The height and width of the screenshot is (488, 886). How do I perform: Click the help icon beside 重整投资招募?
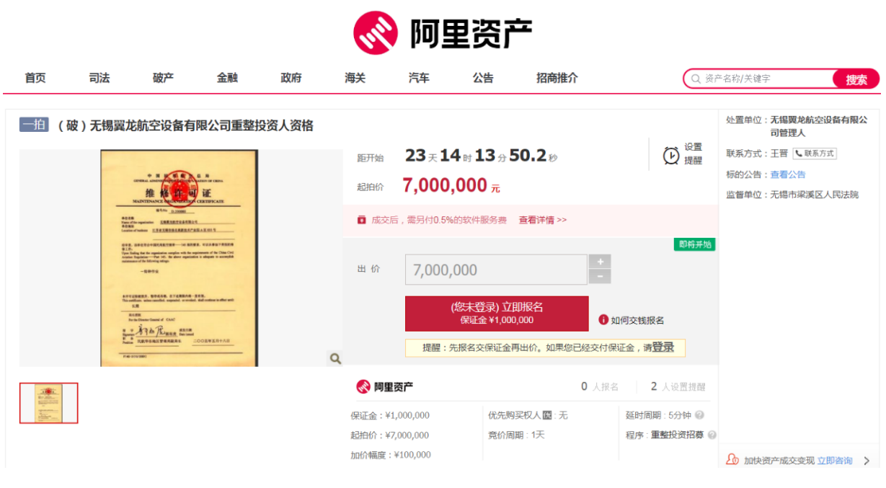[712, 435]
